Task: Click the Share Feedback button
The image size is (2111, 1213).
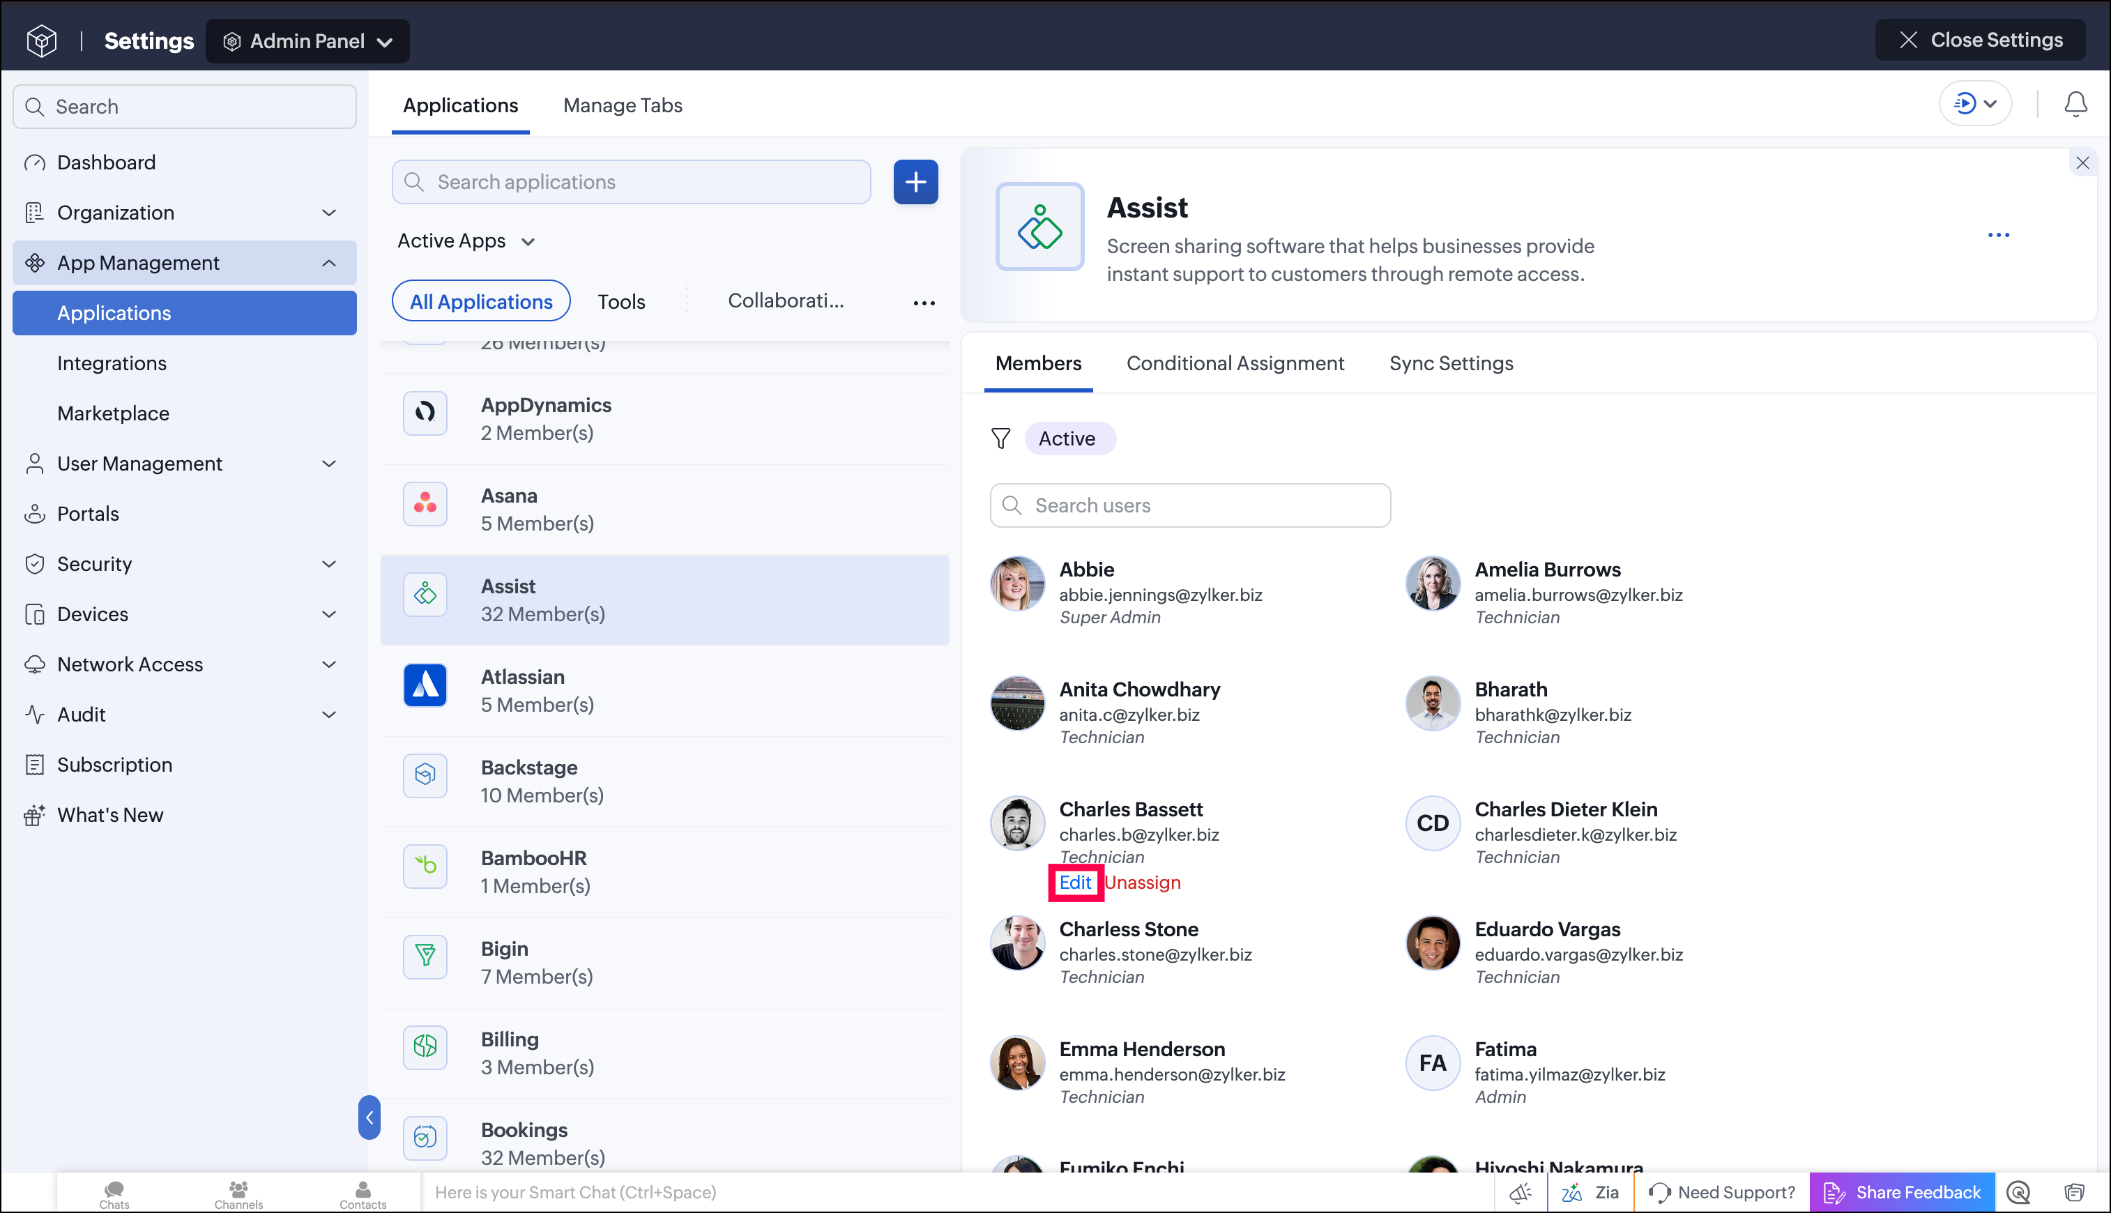Action: click(x=1901, y=1192)
